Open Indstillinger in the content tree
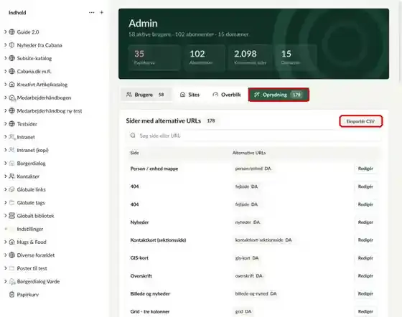402x317 pixels. click(x=30, y=229)
